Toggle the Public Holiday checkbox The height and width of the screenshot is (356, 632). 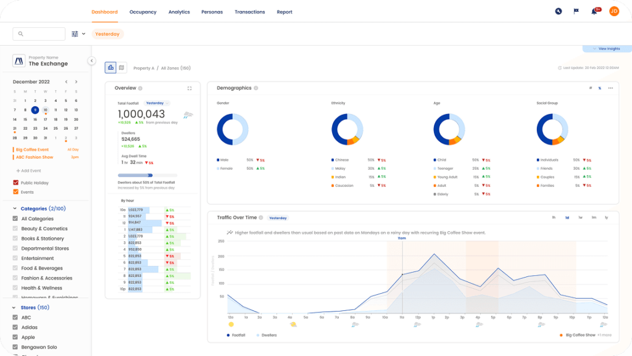[x=15, y=183]
